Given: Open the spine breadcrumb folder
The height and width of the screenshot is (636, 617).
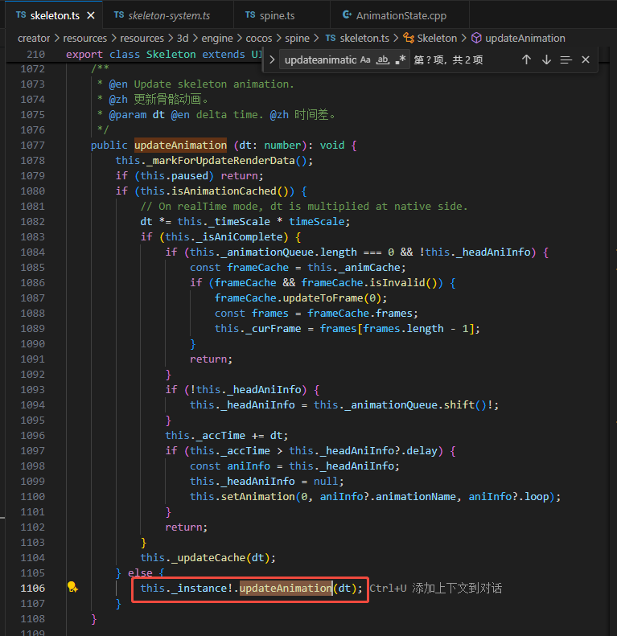Looking at the screenshot, I should (x=297, y=38).
